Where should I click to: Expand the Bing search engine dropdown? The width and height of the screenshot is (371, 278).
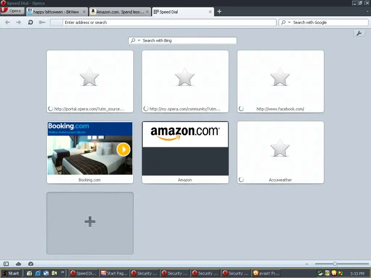139,41
